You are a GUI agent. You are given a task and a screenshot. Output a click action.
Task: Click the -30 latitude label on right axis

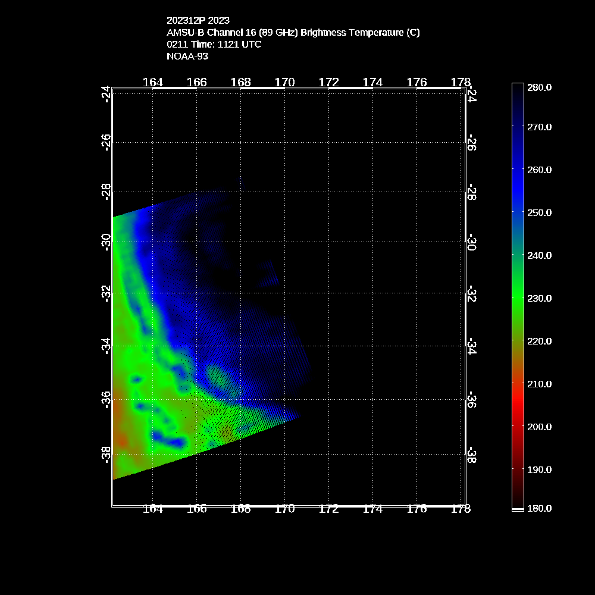coord(471,242)
